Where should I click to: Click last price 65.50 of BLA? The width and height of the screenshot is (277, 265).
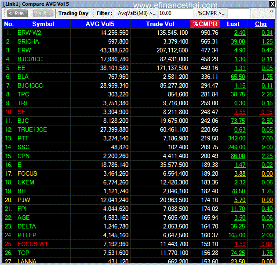pyautogui.click(x=238, y=77)
